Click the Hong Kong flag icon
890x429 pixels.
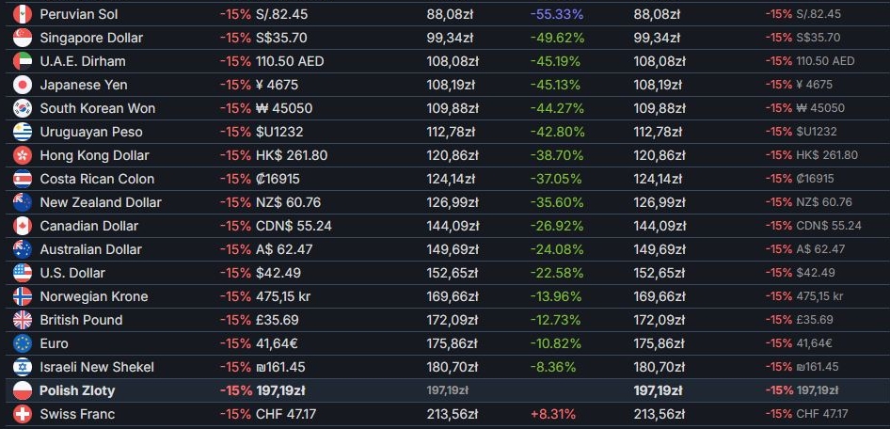[x=24, y=155]
